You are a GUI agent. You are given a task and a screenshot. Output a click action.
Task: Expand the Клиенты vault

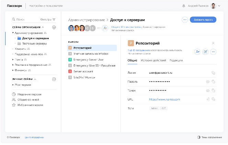(x=13, y=49)
